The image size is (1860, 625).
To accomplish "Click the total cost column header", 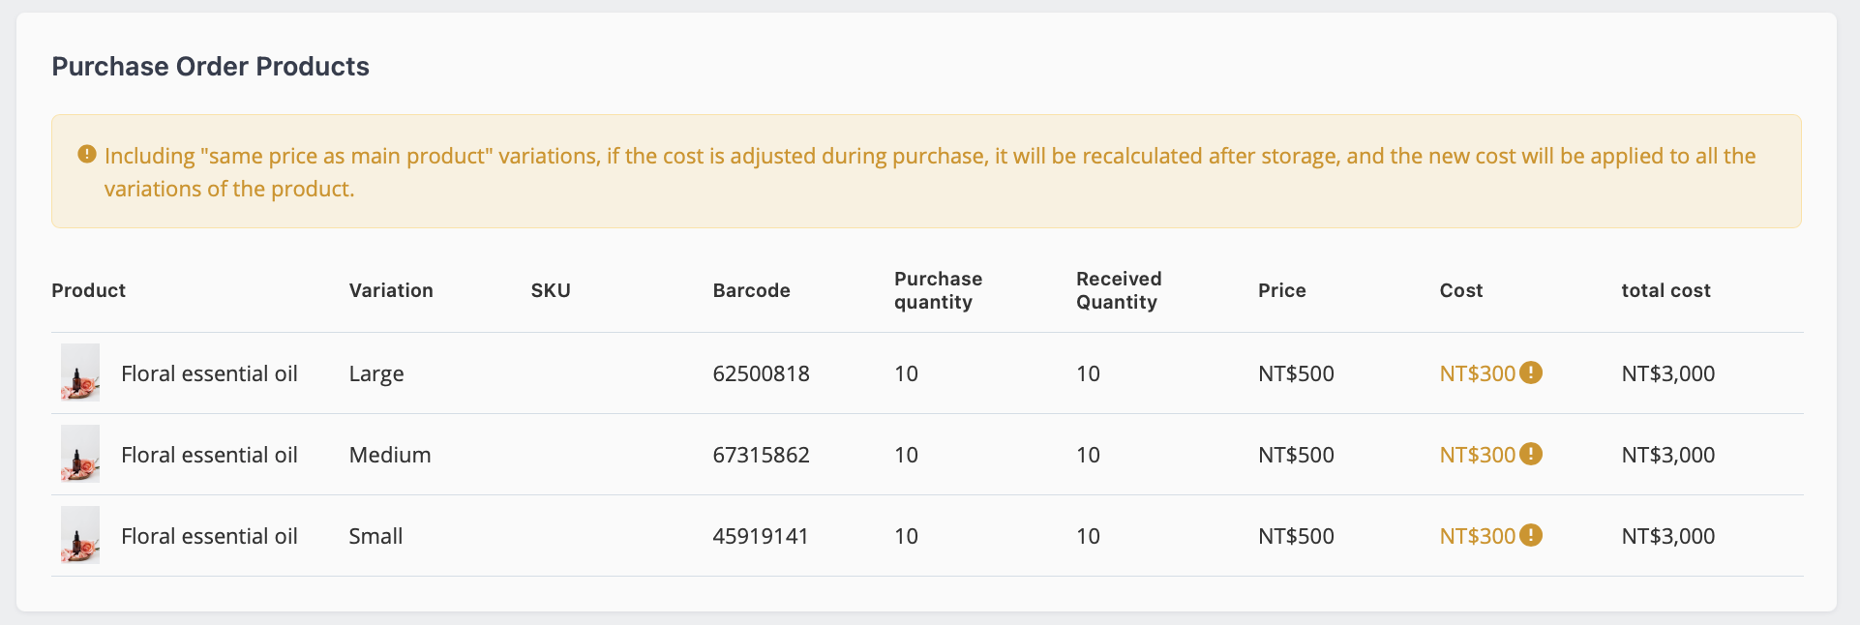I will click(x=1665, y=290).
